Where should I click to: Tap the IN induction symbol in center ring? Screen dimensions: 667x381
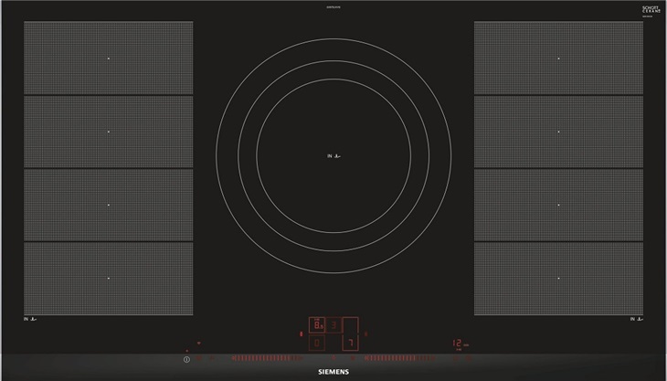tap(334, 156)
